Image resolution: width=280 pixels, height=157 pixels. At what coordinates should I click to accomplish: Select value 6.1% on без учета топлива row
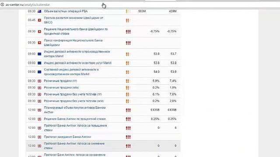(x=156, y=94)
